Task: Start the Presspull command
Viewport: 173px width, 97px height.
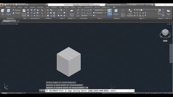Action: pyautogui.click(x=16, y=13)
